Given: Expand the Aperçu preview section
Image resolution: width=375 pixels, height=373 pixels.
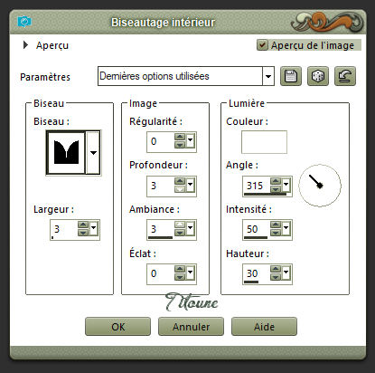Looking at the screenshot, I should coord(25,45).
